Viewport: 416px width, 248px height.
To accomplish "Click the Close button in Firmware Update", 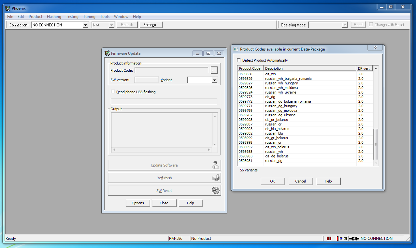I will click(x=164, y=203).
